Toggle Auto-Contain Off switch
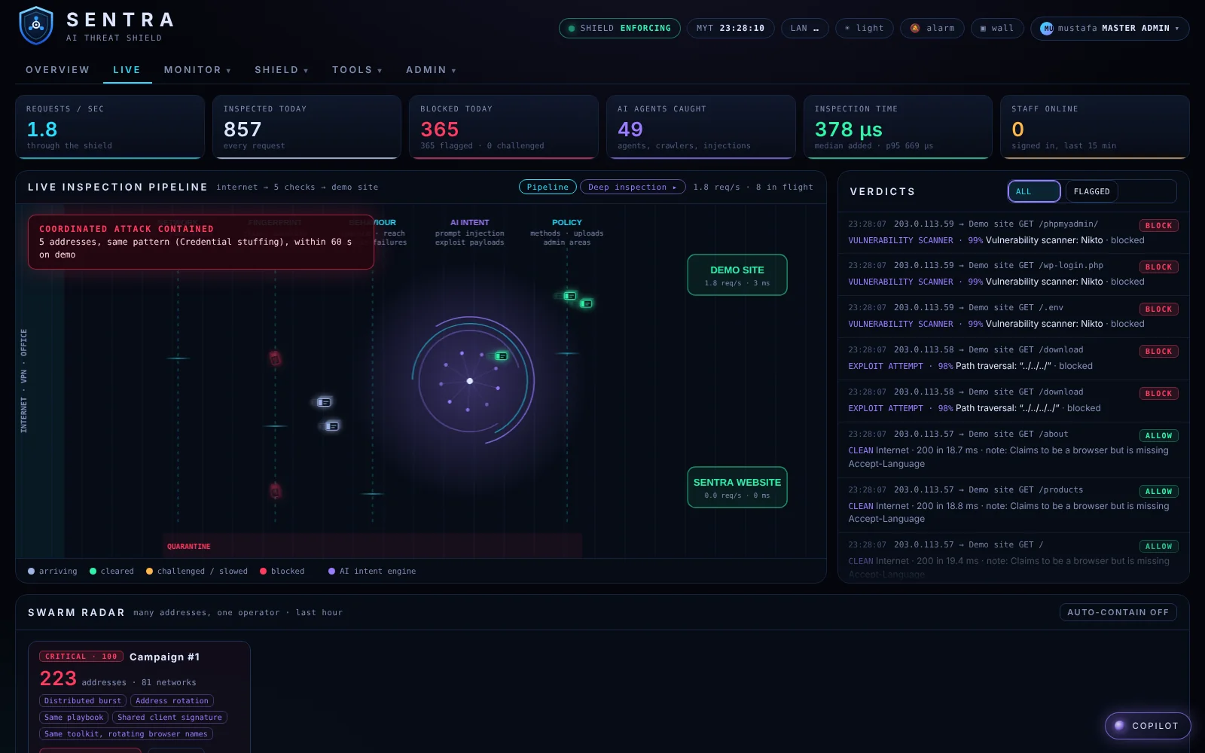 coord(1118,612)
